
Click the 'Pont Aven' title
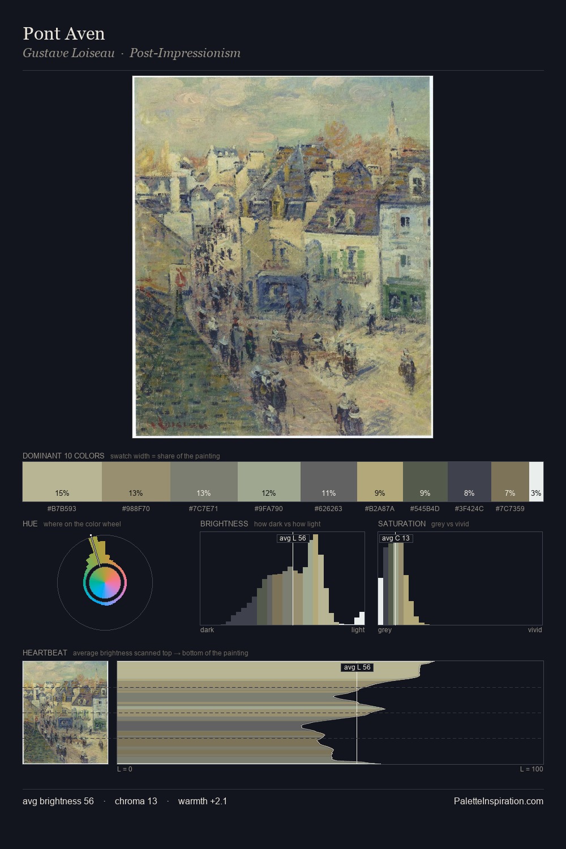click(x=64, y=33)
